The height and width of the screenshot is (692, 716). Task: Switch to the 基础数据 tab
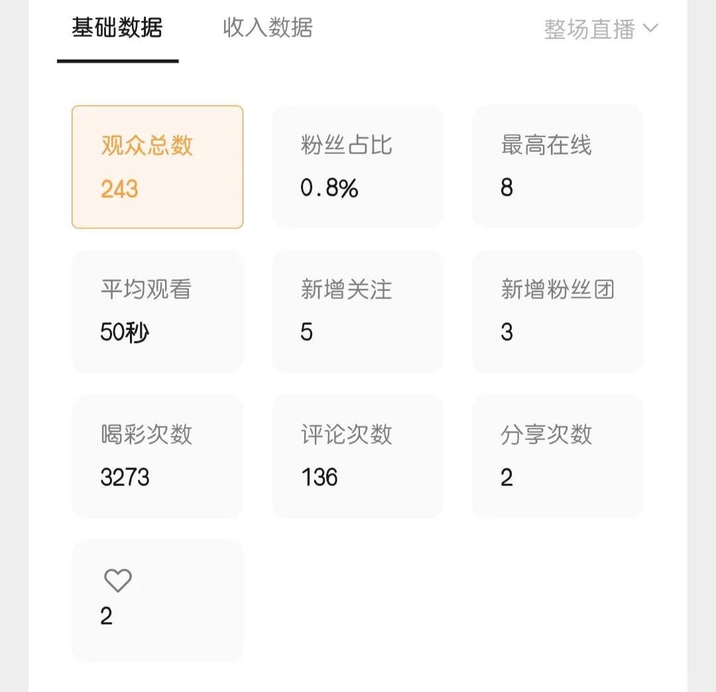pos(117,29)
